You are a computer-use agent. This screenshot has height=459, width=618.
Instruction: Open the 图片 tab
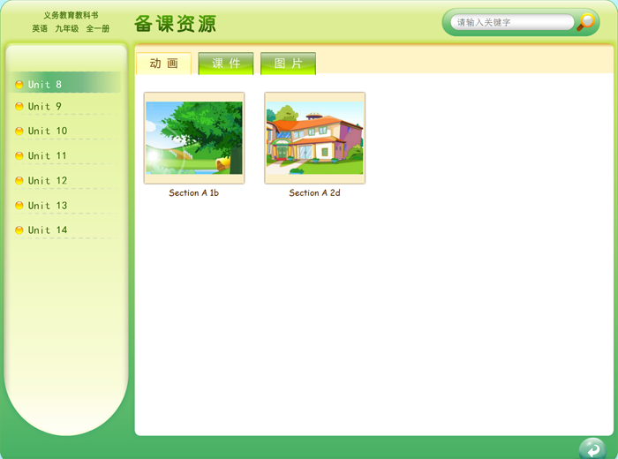288,63
